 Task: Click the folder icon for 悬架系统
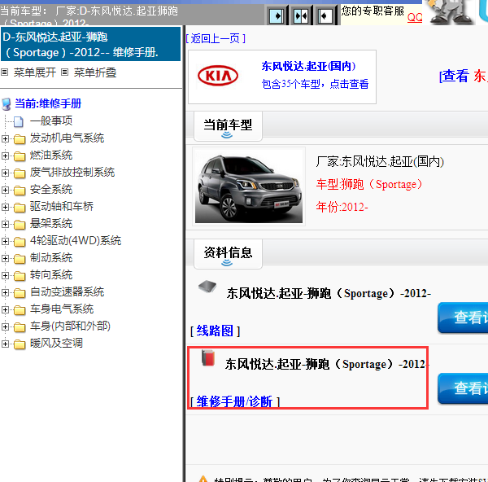(x=20, y=225)
